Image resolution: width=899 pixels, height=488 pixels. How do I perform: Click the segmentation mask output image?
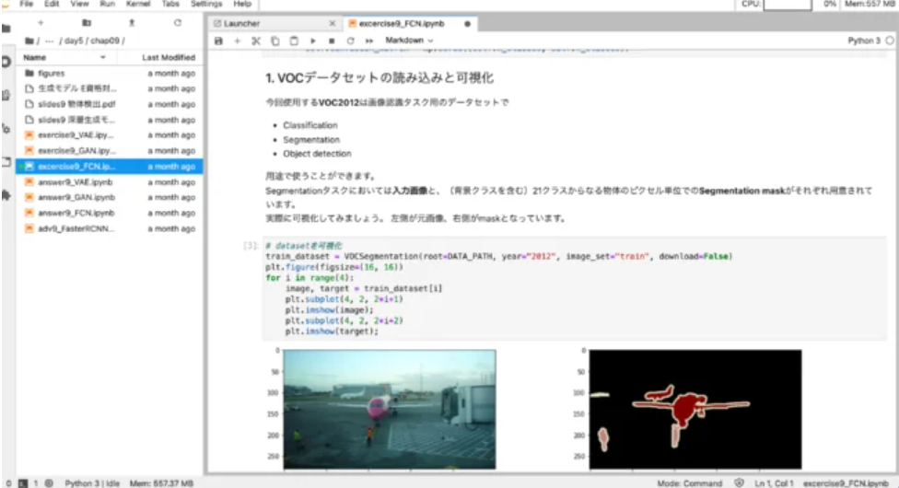click(x=695, y=409)
